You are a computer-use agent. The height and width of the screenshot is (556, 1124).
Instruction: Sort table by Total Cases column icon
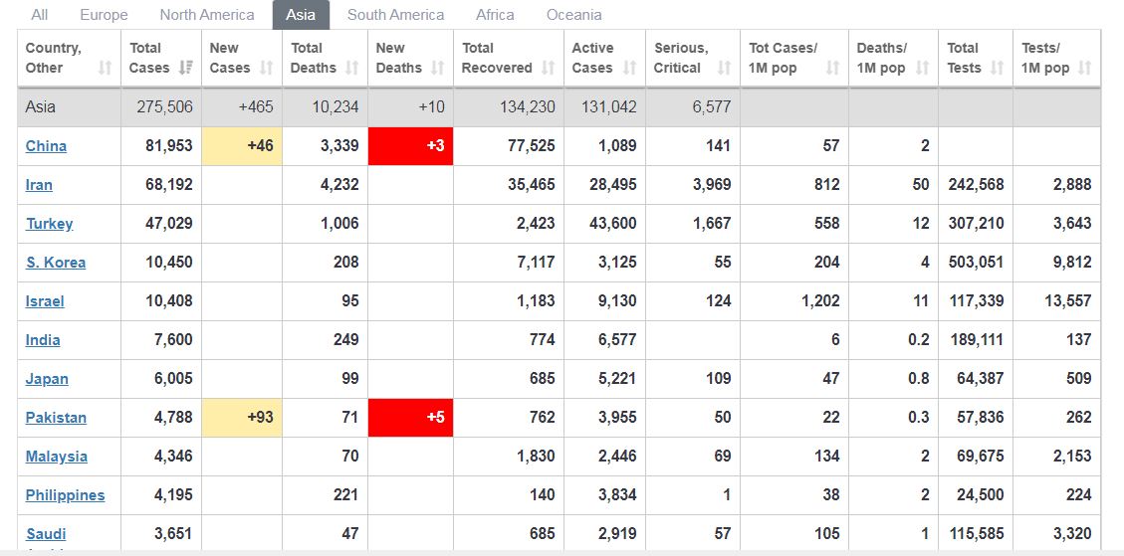(x=186, y=68)
